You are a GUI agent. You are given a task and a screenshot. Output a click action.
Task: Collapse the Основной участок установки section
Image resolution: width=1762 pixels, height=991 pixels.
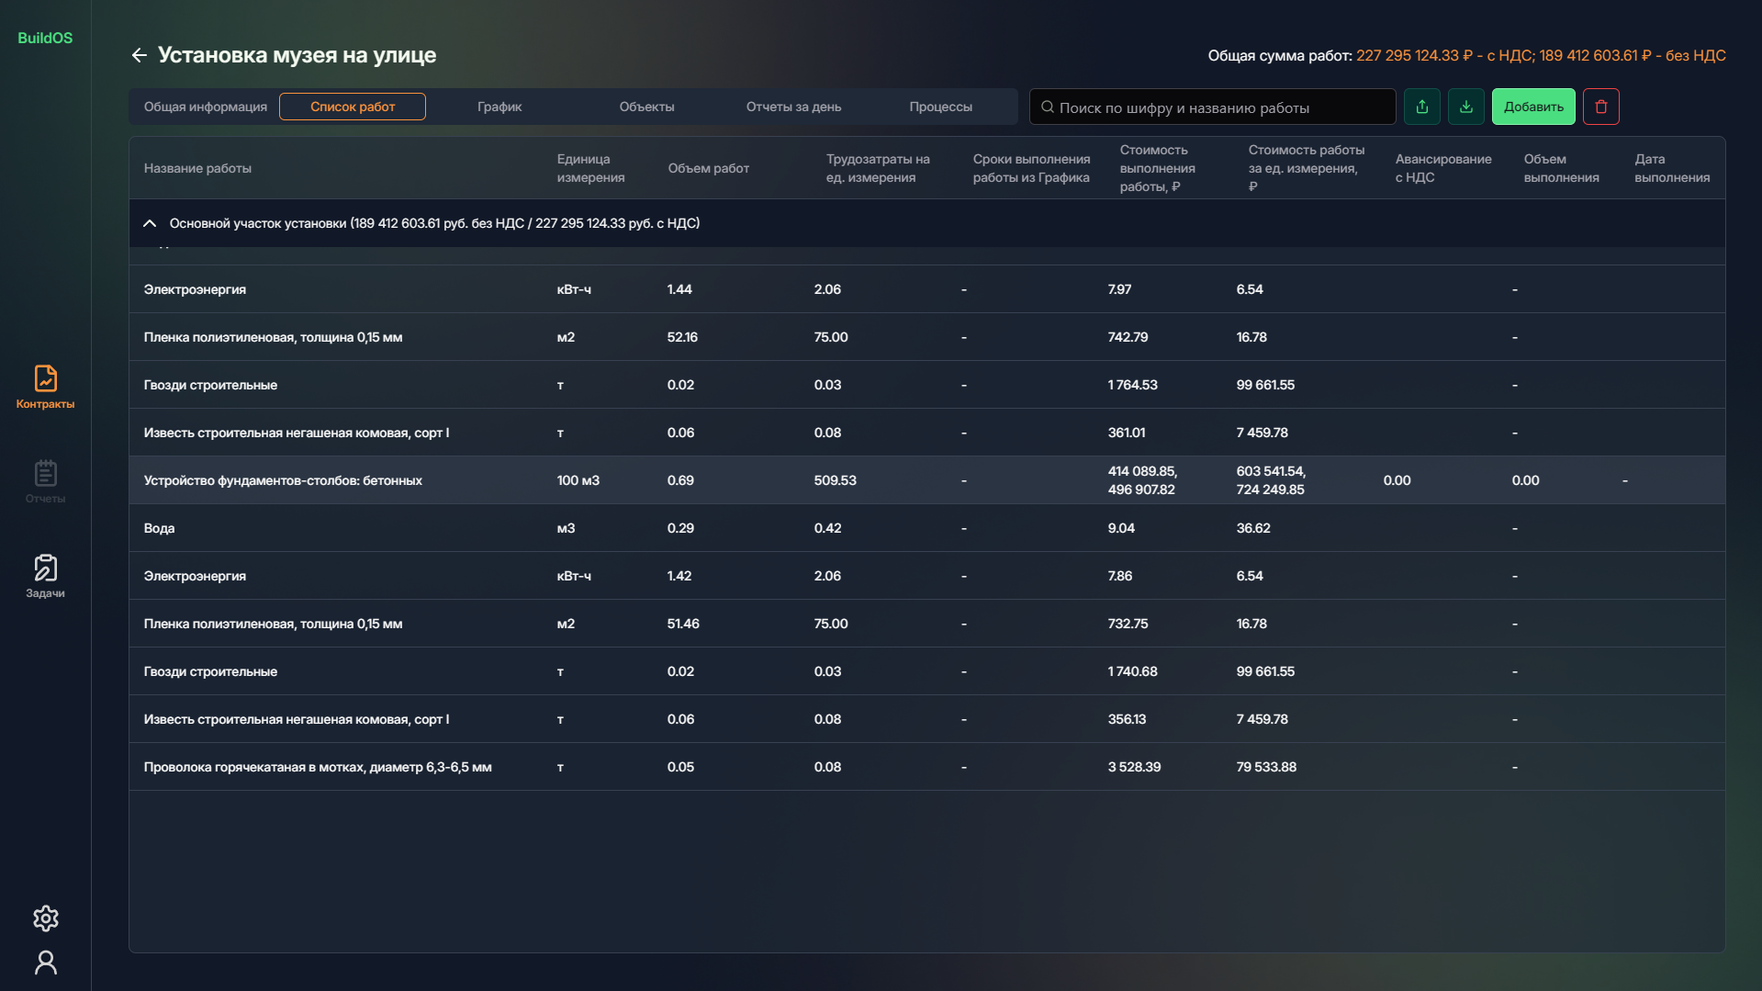coord(150,223)
